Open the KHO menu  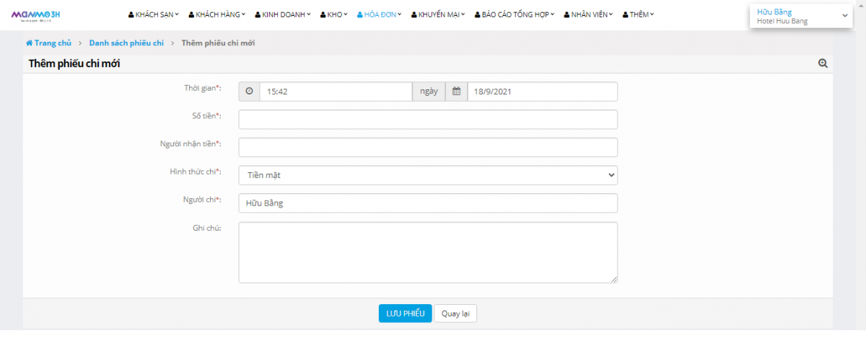[334, 15]
